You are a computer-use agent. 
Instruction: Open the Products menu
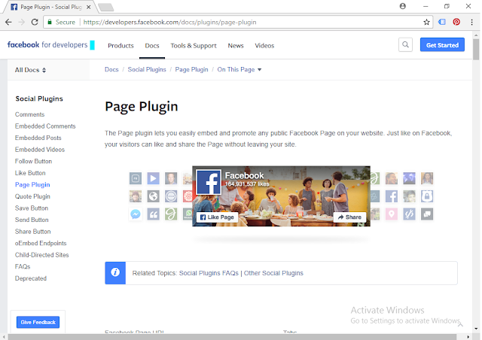120,45
